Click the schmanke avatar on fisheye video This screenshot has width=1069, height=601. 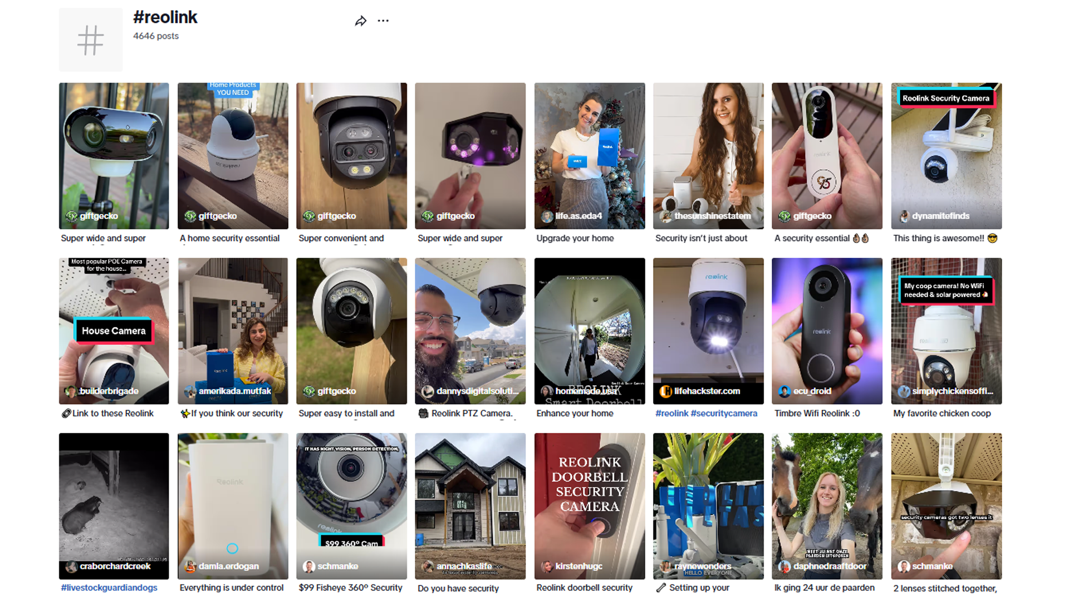coord(309,566)
